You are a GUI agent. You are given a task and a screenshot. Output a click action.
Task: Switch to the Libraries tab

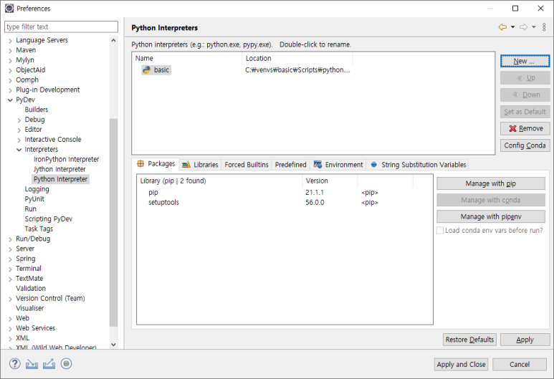pyautogui.click(x=200, y=165)
